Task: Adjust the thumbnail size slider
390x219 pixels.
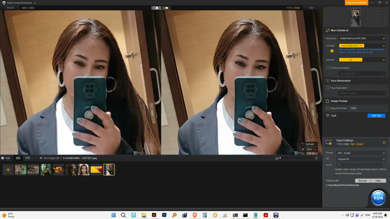Action: (x=296, y=158)
